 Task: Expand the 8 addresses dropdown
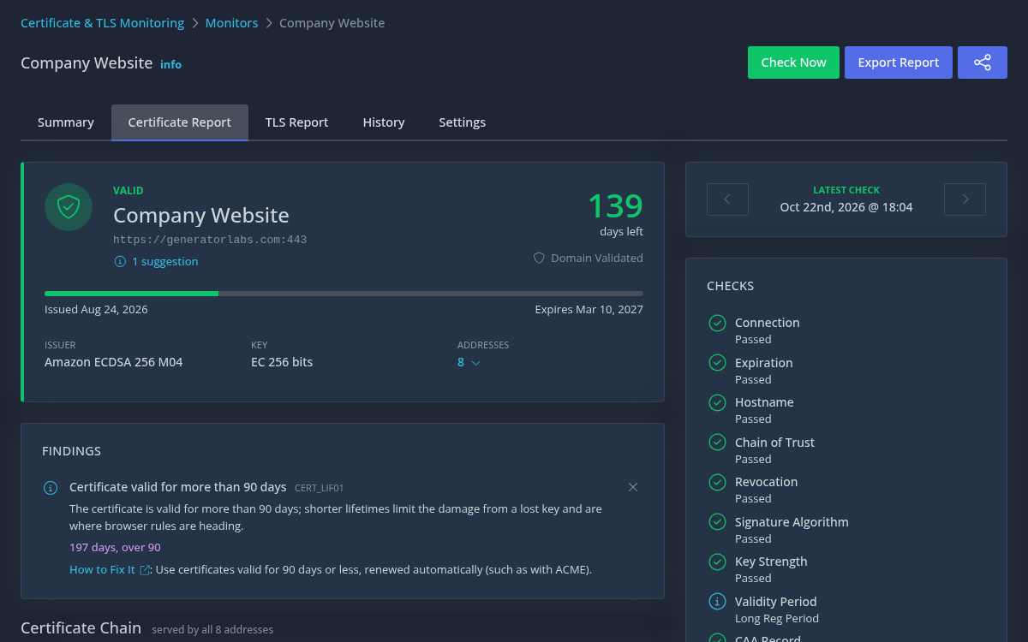[469, 362]
